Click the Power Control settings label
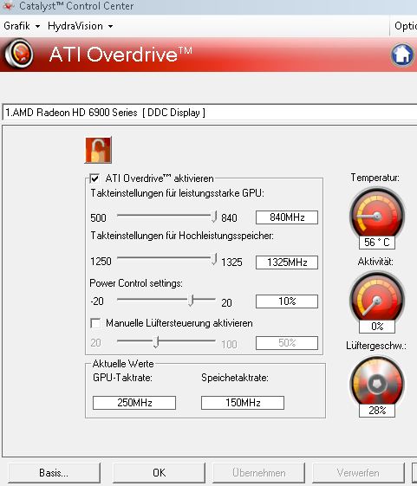 tap(136, 283)
